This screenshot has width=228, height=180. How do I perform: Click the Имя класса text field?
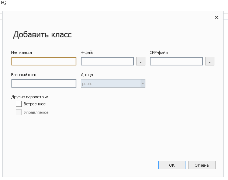point(44,61)
